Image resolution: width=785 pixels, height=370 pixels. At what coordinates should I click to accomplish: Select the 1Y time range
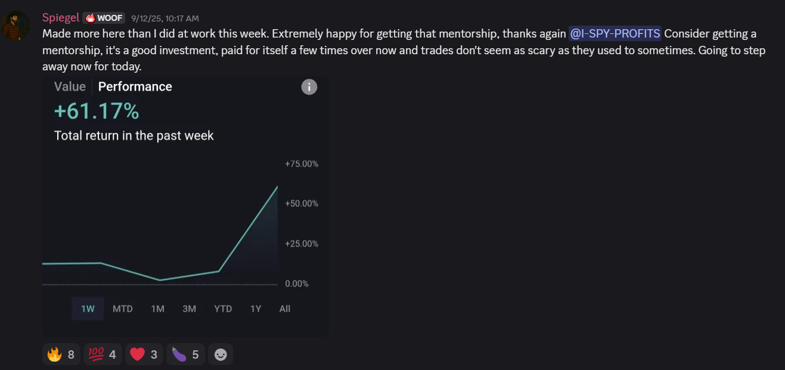click(x=256, y=309)
